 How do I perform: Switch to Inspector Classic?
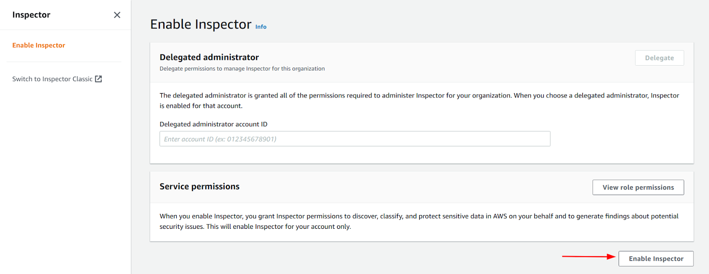click(x=52, y=78)
